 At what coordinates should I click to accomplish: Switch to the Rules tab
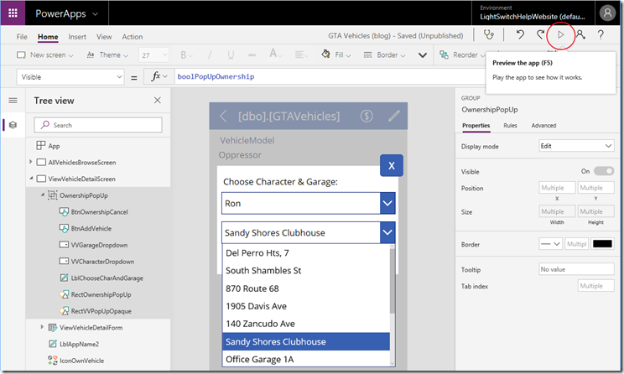(x=510, y=125)
